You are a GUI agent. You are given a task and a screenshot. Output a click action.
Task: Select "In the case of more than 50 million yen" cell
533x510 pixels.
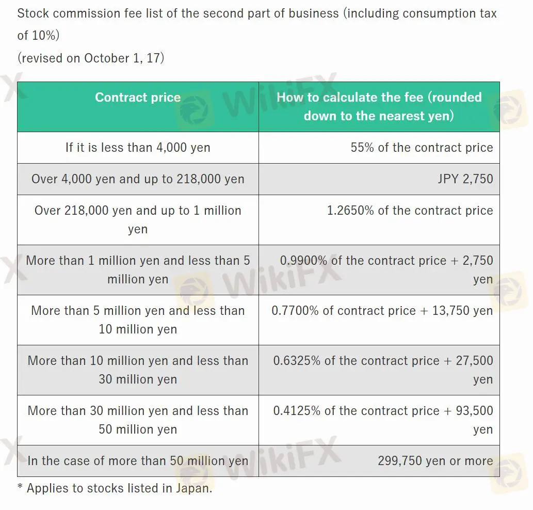coord(138,461)
